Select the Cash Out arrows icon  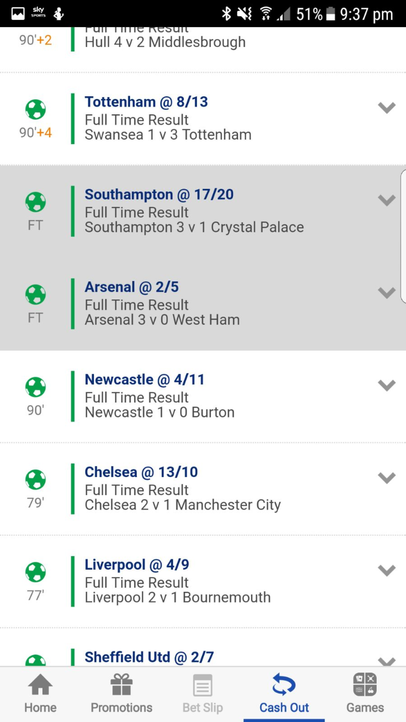point(284,684)
